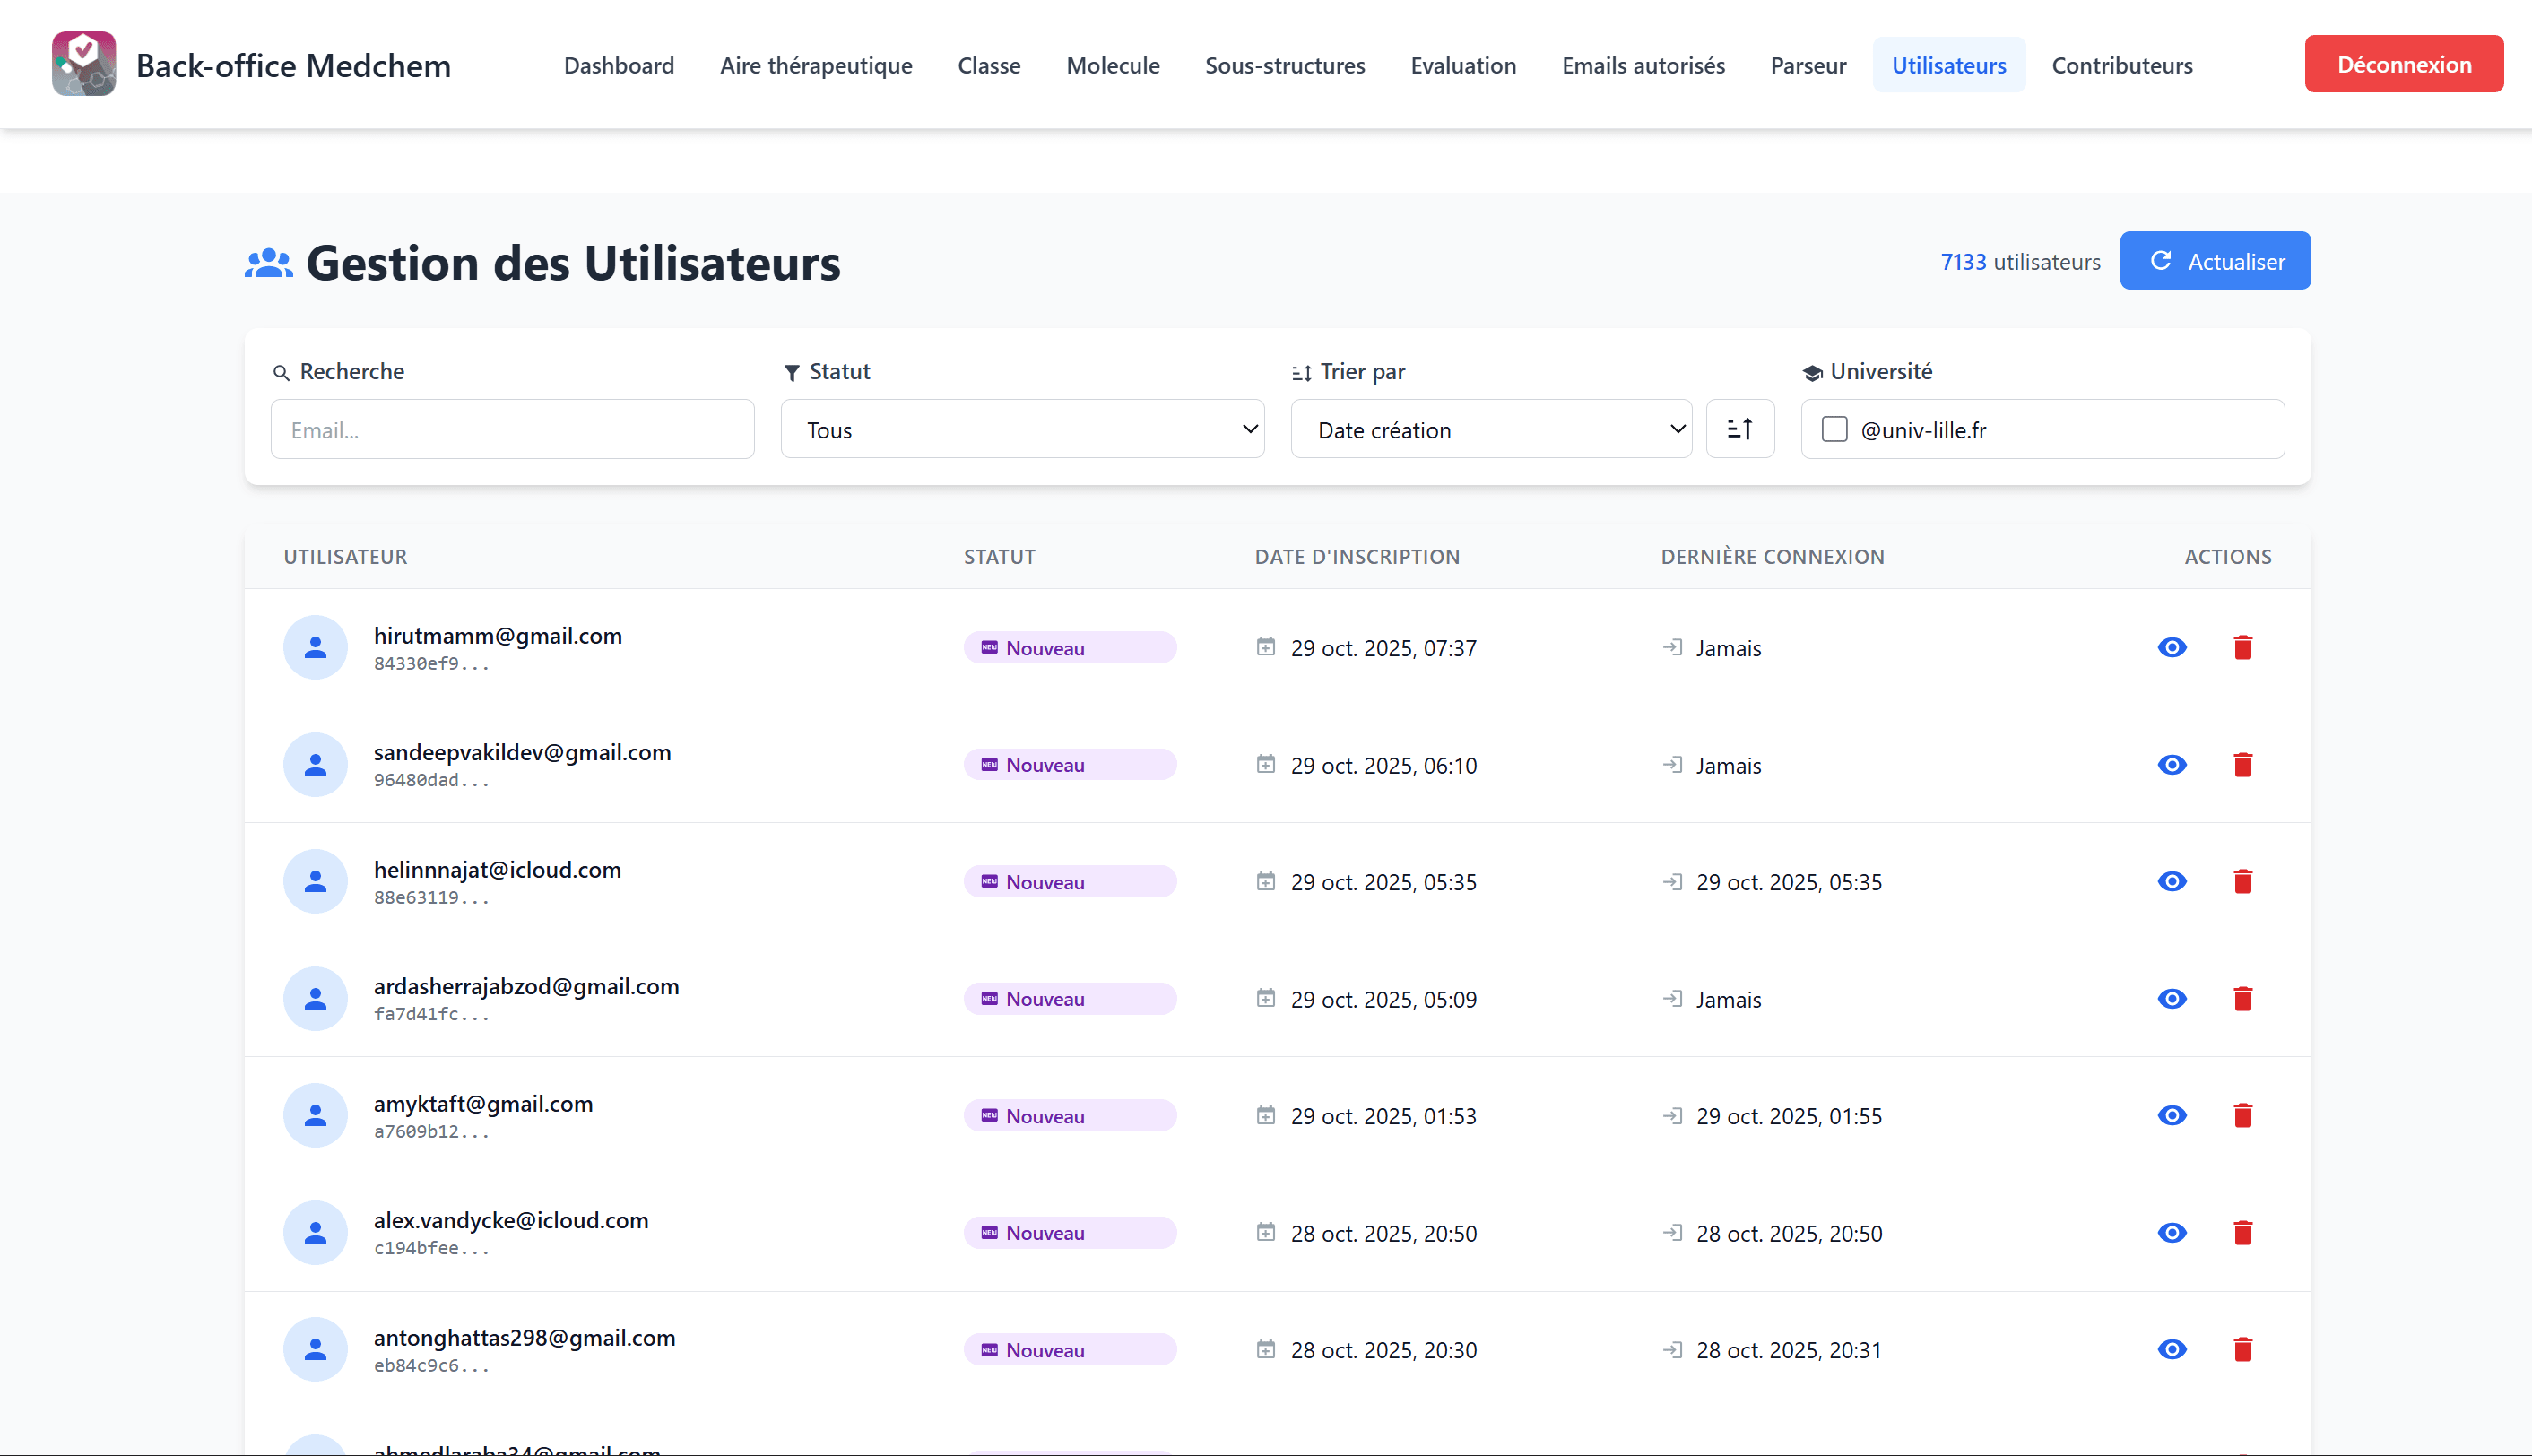This screenshot has width=2532, height=1456.
Task: Expand the Trier par Date création dropdown
Action: (x=1490, y=429)
